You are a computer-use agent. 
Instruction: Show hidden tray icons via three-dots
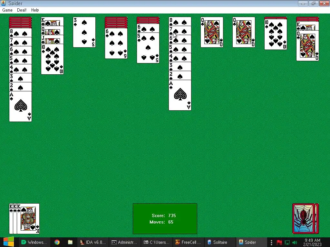pos(271,242)
